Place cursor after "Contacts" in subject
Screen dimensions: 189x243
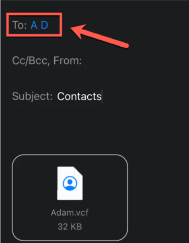coord(102,96)
